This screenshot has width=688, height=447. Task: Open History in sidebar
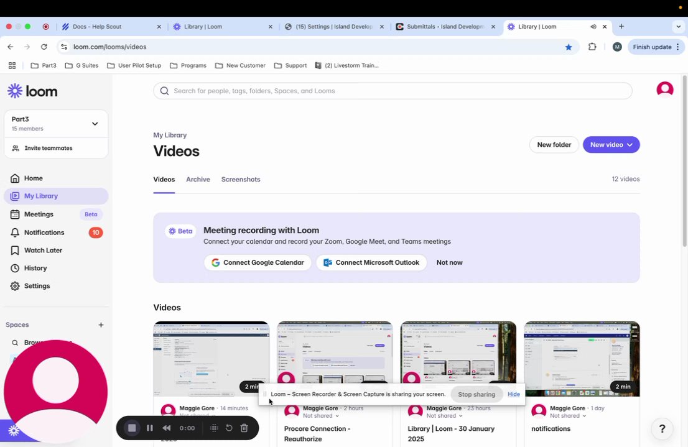point(35,268)
